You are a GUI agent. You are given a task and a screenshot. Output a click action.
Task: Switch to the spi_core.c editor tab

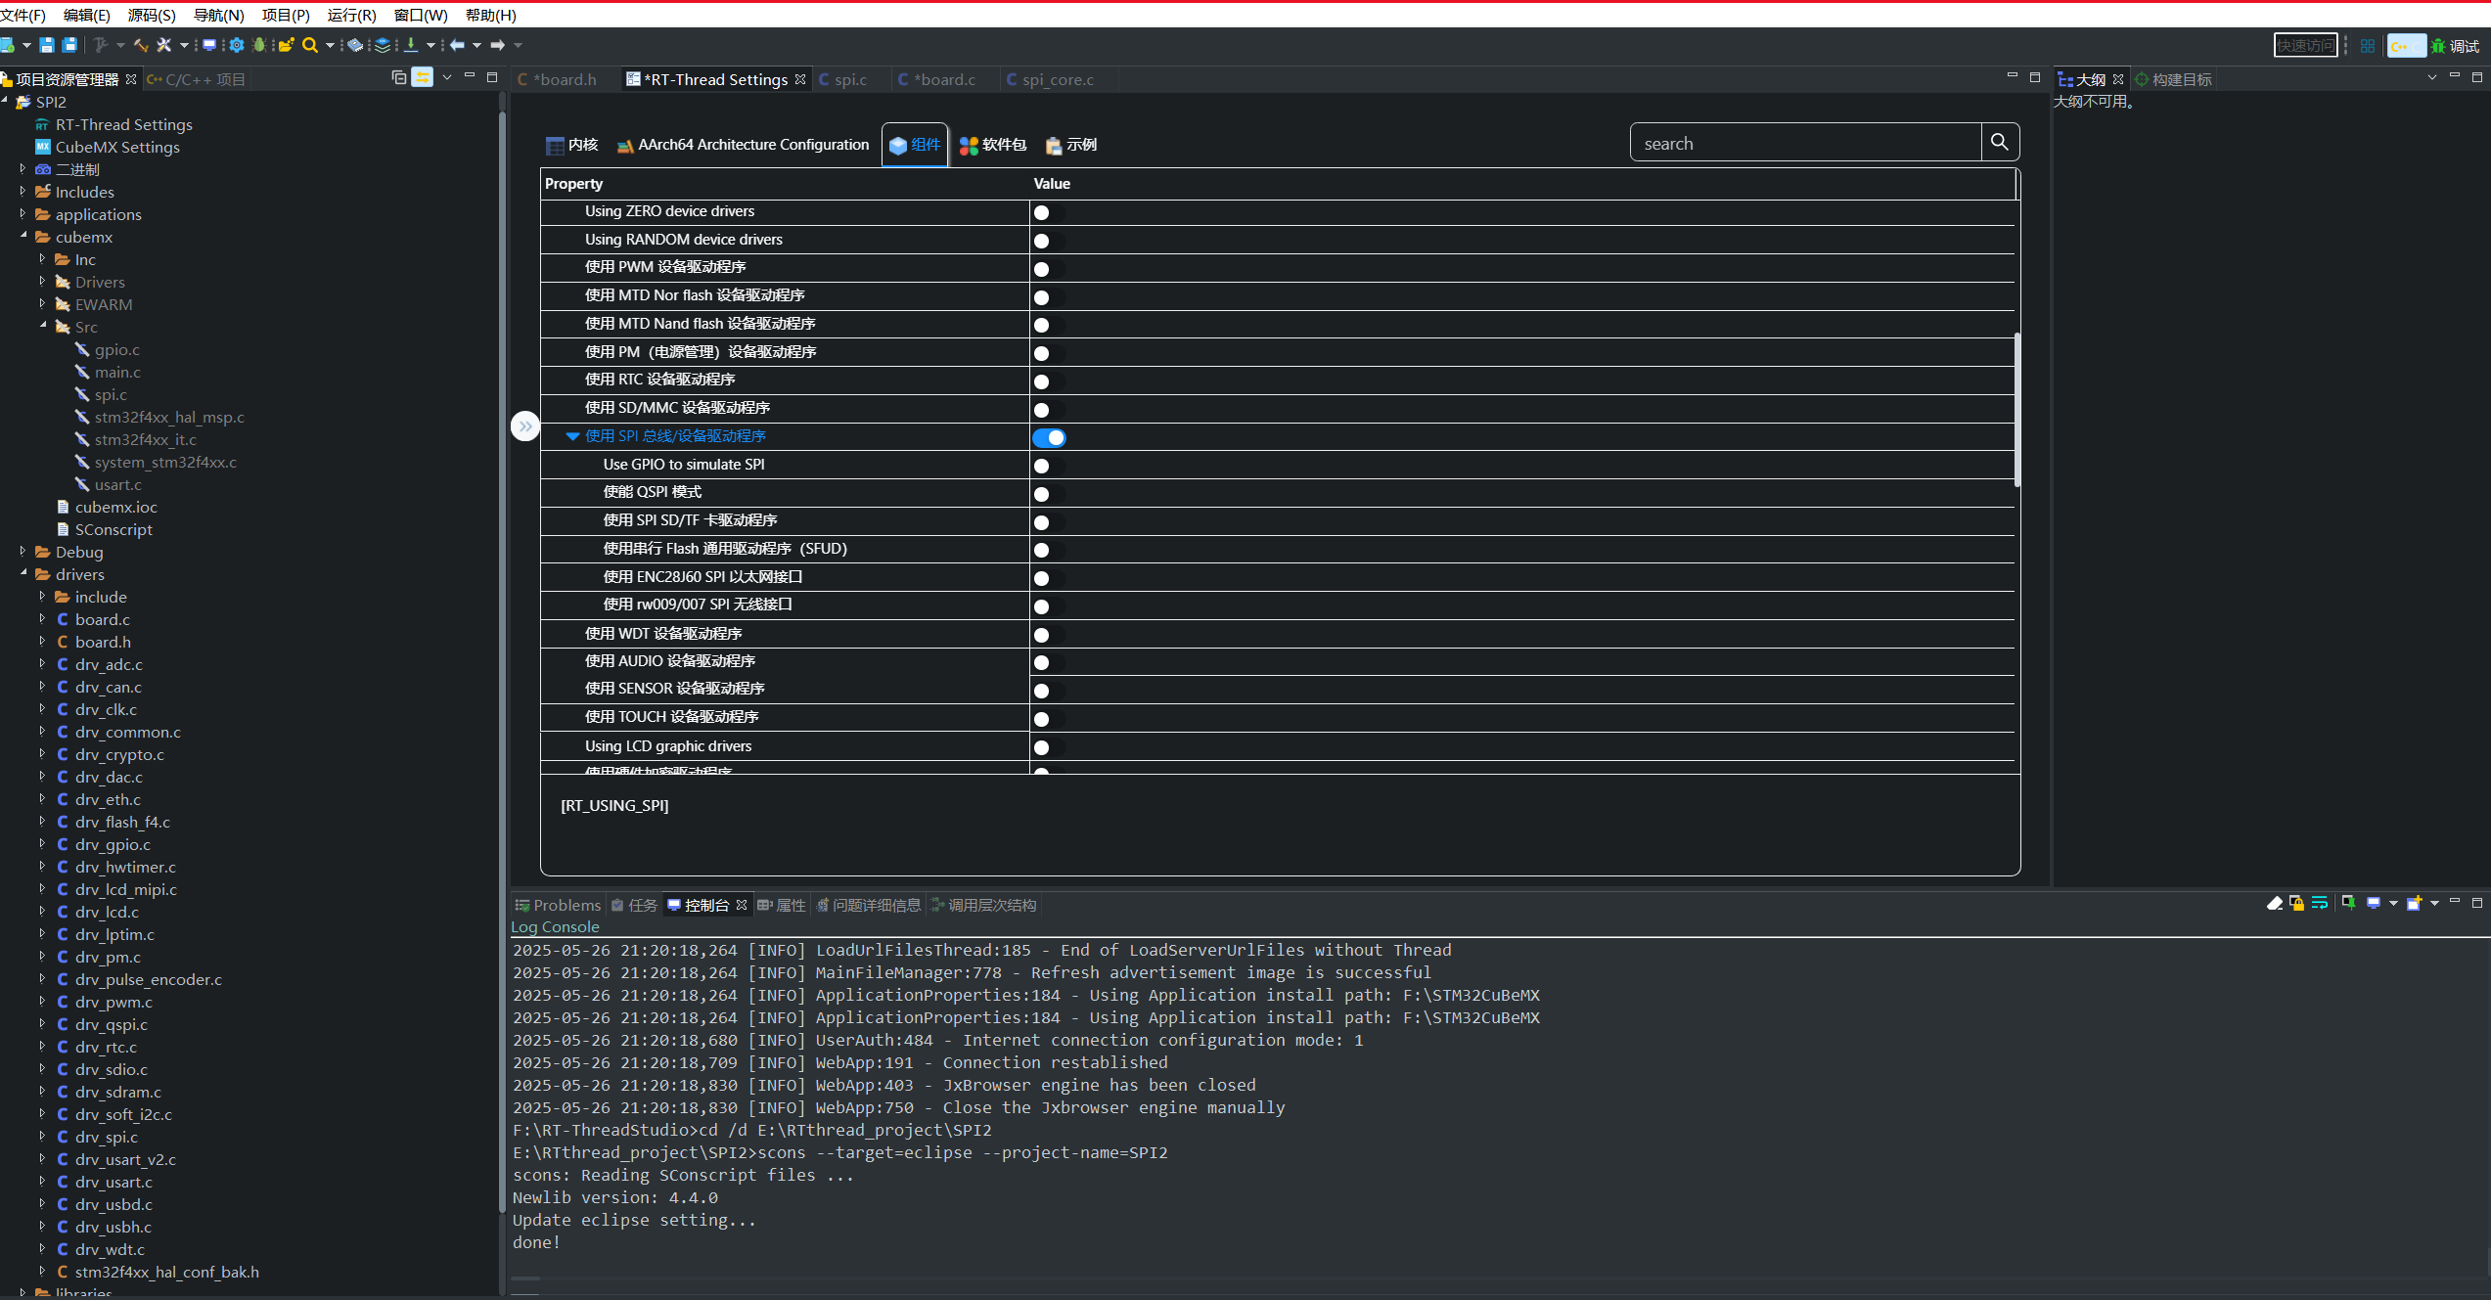click(1056, 79)
